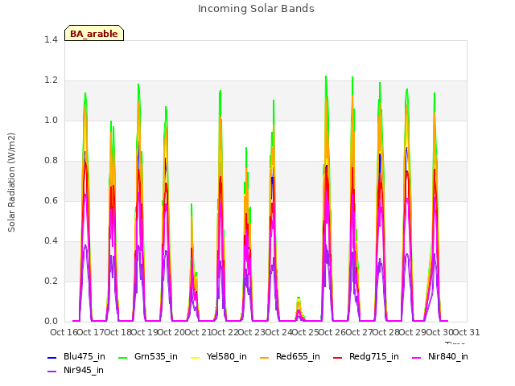Click the Oct 31 x-axis label

pyautogui.click(x=466, y=332)
